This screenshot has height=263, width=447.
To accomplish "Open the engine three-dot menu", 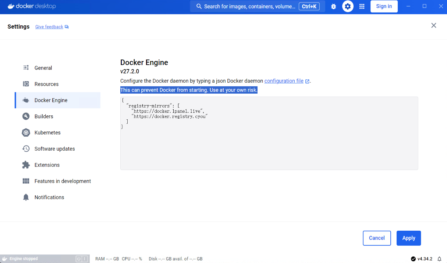I will tap(85, 259).
